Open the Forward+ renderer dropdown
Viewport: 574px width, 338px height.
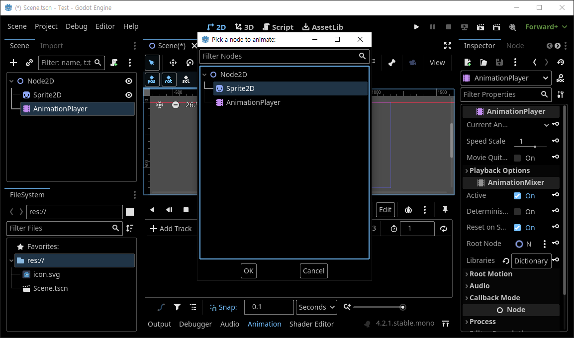546,27
